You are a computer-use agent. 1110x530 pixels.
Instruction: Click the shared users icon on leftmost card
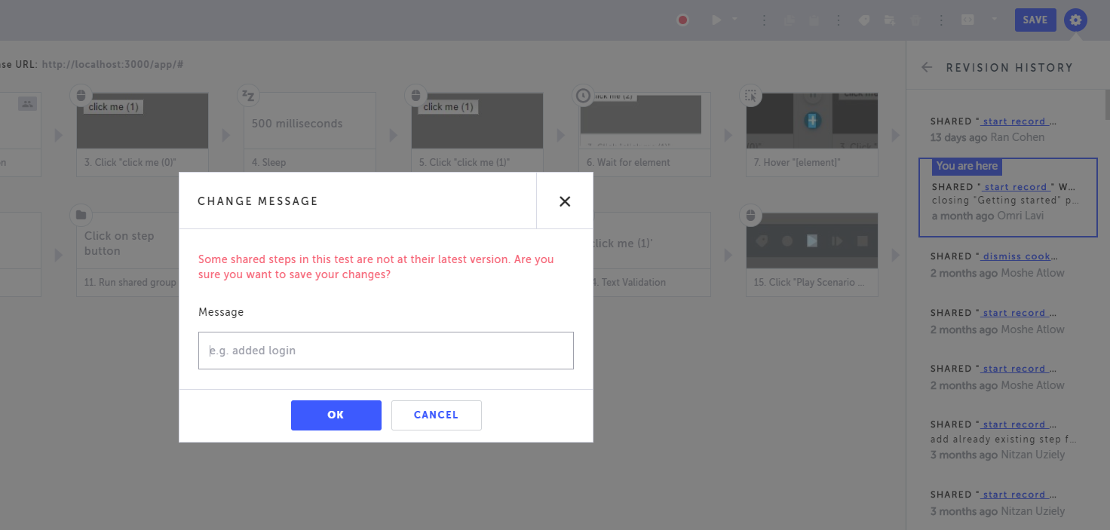coord(27,104)
